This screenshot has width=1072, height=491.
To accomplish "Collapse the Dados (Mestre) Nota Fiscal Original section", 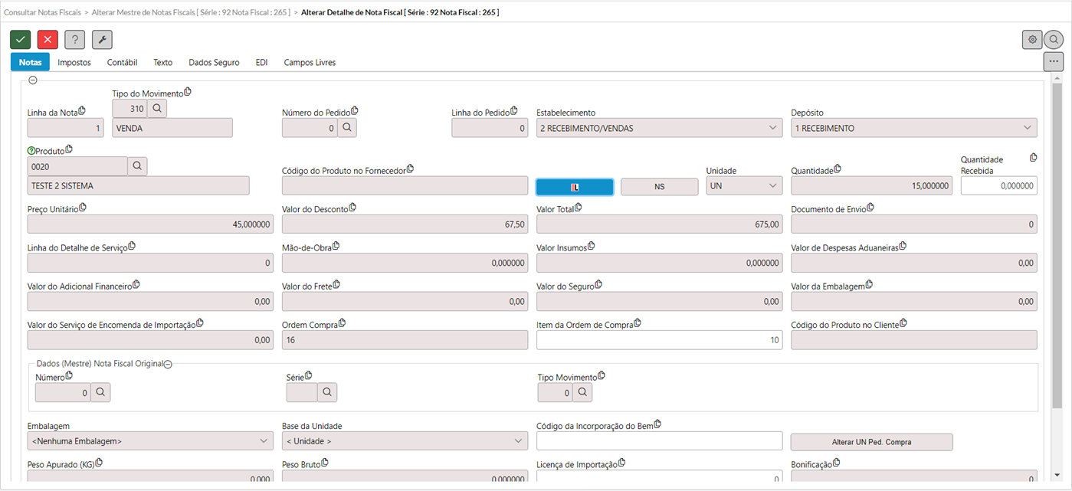I will pyautogui.click(x=168, y=364).
